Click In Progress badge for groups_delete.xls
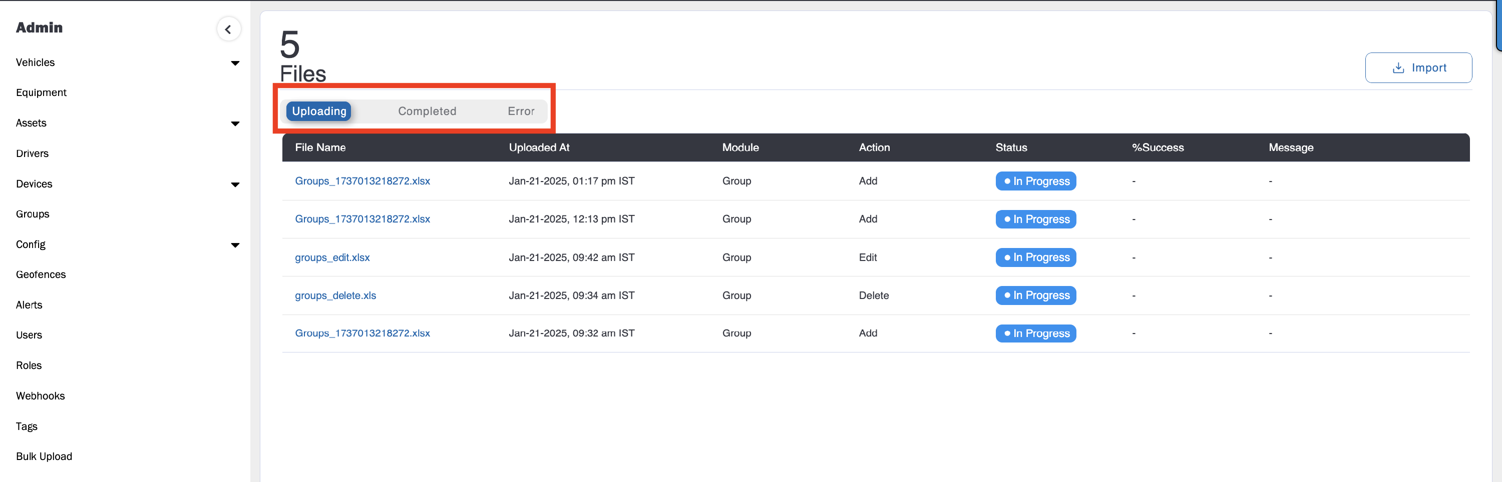1502x482 pixels. (1035, 295)
